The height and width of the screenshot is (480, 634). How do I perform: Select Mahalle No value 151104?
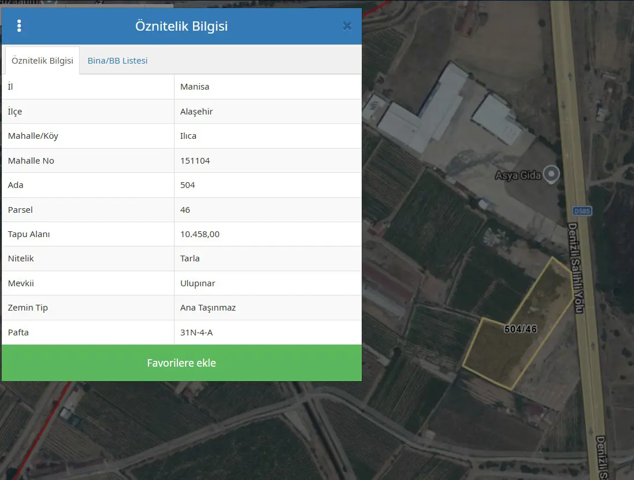click(x=195, y=161)
